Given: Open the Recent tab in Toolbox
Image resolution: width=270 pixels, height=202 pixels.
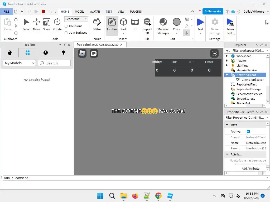Looking at the screenshot, I should click(x=45, y=53).
